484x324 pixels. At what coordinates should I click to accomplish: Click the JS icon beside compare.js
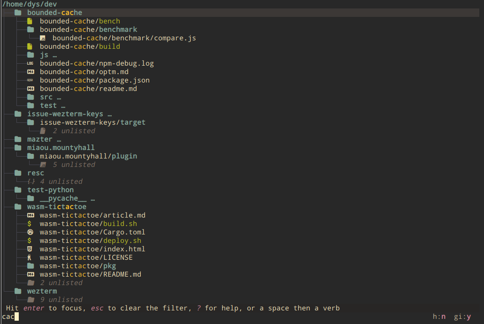pyautogui.click(x=43, y=38)
